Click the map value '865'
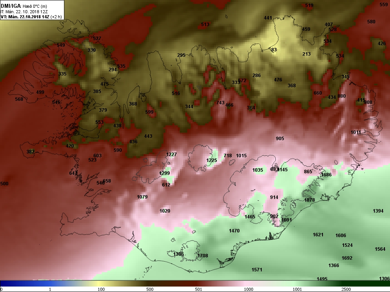The height and width of the screenshot is (292, 390). 308,172
